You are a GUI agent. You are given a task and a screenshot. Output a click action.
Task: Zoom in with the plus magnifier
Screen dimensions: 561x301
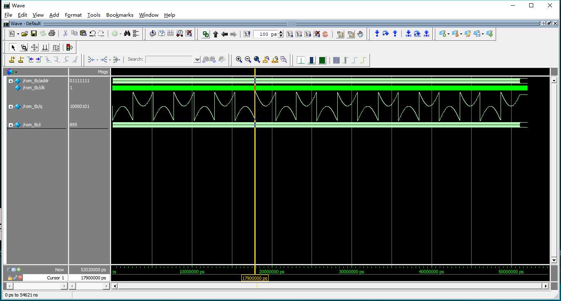pyautogui.click(x=239, y=59)
